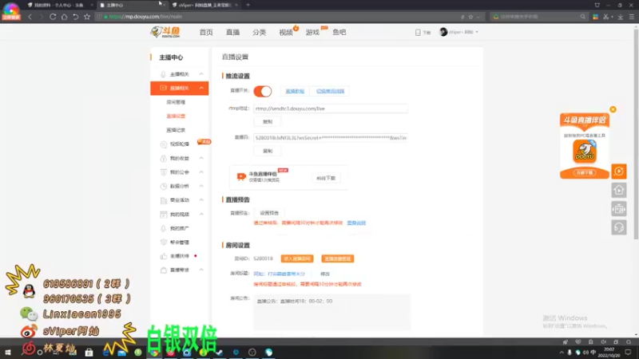Reload the page with the refresh icon

pyautogui.click(x=53, y=17)
